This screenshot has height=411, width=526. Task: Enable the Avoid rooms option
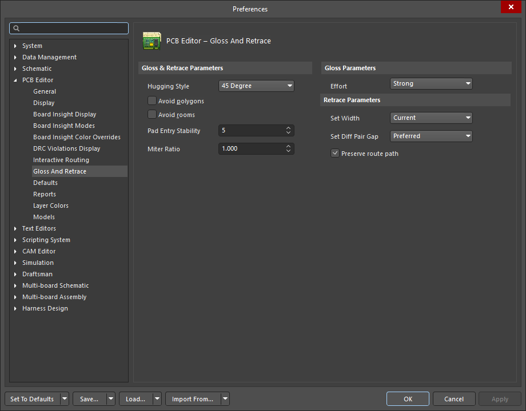pos(152,115)
